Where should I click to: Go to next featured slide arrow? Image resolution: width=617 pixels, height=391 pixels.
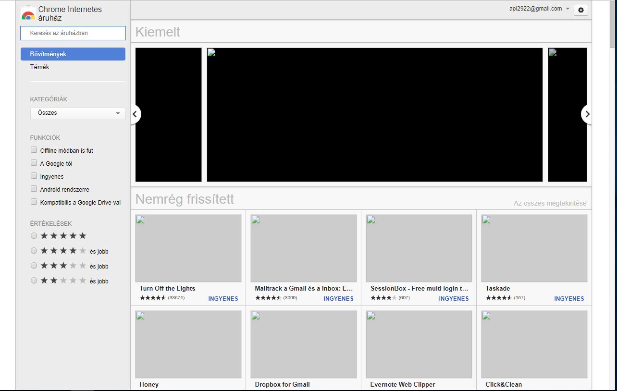coord(587,114)
